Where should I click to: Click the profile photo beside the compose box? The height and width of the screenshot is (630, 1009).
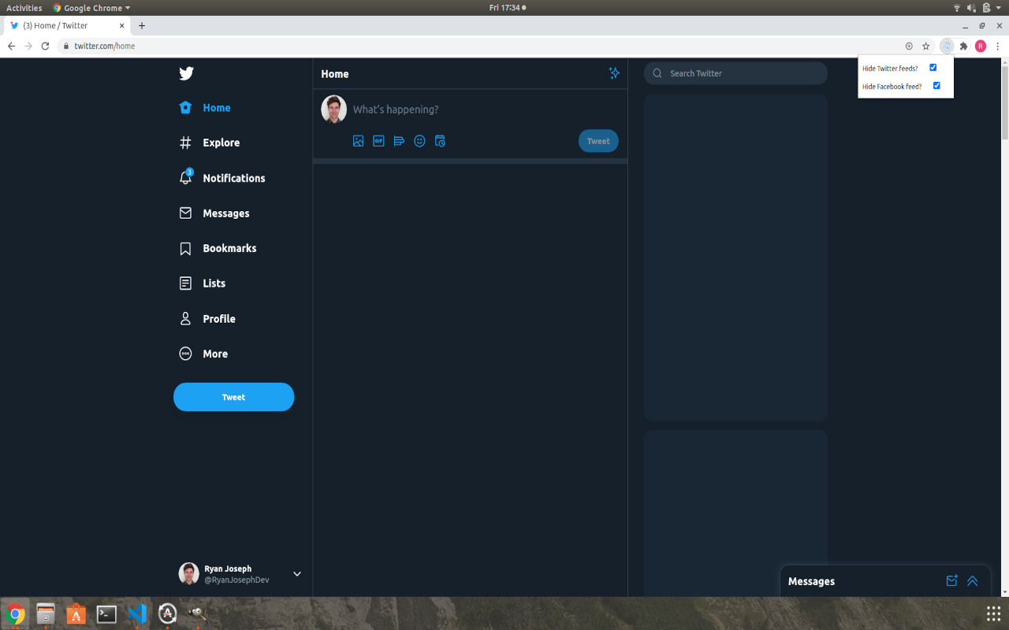pos(333,109)
